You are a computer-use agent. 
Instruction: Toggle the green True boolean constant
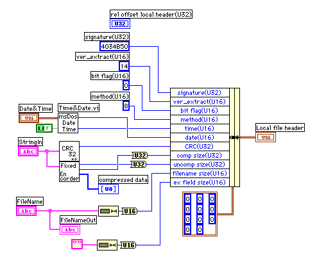[44, 128]
